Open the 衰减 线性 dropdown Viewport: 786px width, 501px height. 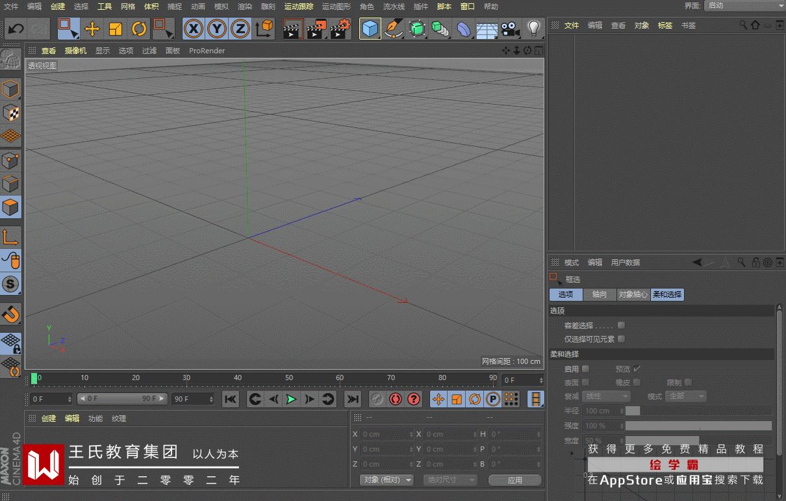607,396
